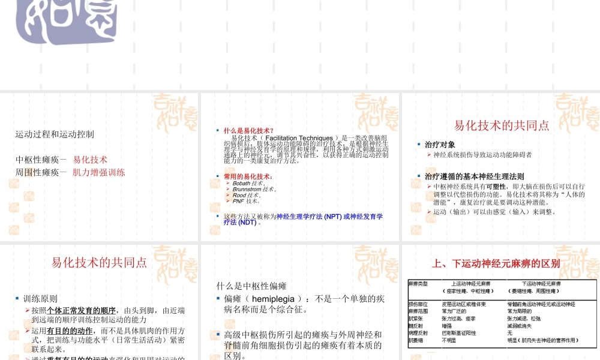The width and height of the screenshot is (600, 360).
Task: Click the 治疗遵循的基本神经生理法则 heading
Action: pyautogui.click(x=474, y=176)
